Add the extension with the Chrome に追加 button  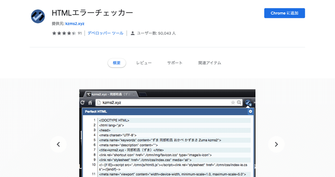click(284, 13)
